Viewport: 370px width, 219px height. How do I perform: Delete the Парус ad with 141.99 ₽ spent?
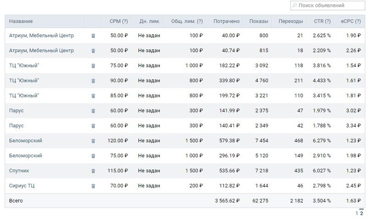(x=93, y=111)
